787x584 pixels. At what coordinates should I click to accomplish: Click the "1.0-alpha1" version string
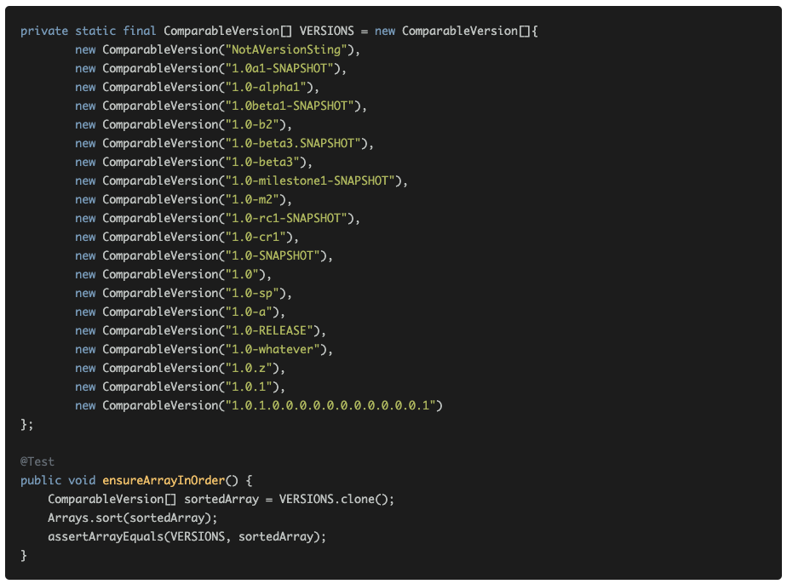(266, 87)
